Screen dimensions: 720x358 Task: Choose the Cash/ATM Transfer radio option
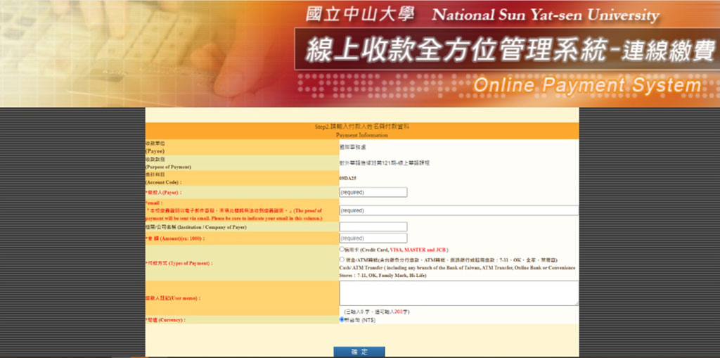click(342, 259)
